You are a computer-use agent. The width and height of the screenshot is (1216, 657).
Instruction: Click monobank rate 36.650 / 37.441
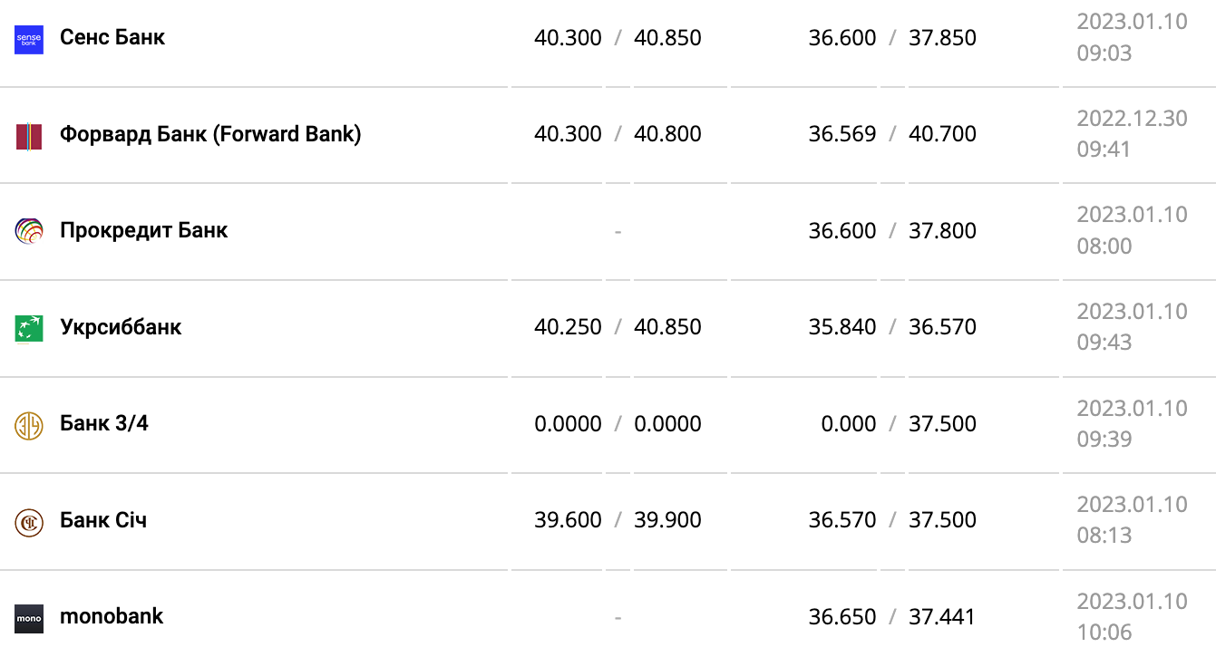tap(892, 617)
